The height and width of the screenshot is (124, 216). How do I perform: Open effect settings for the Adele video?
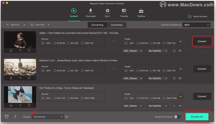point(29,50)
